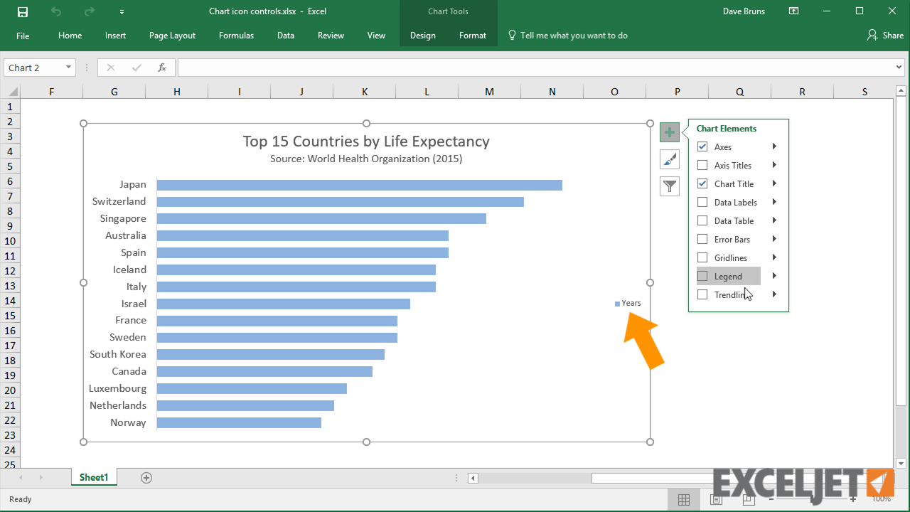Click the Share button
Image resolution: width=910 pixels, height=512 pixels.
coord(884,35)
